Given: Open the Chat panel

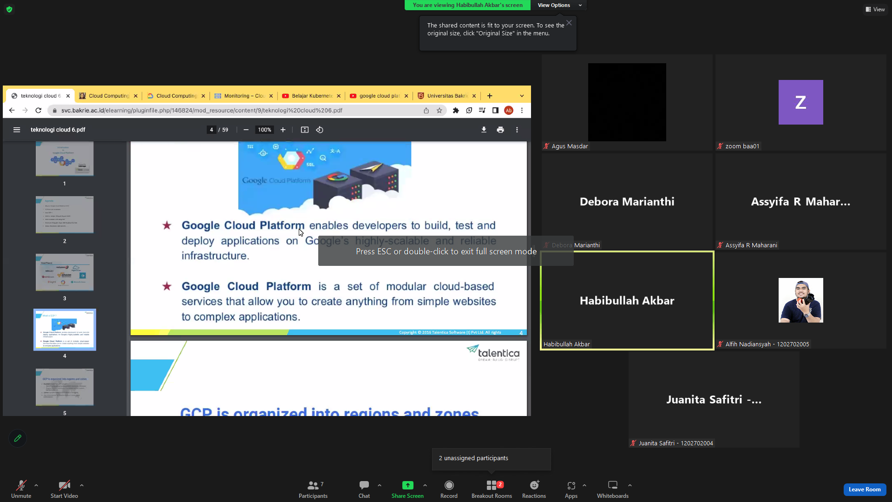Looking at the screenshot, I should click(364, 489).
